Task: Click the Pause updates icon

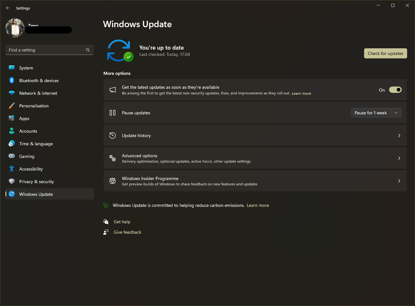Action: pyautogui.click(x=113, y=112)
